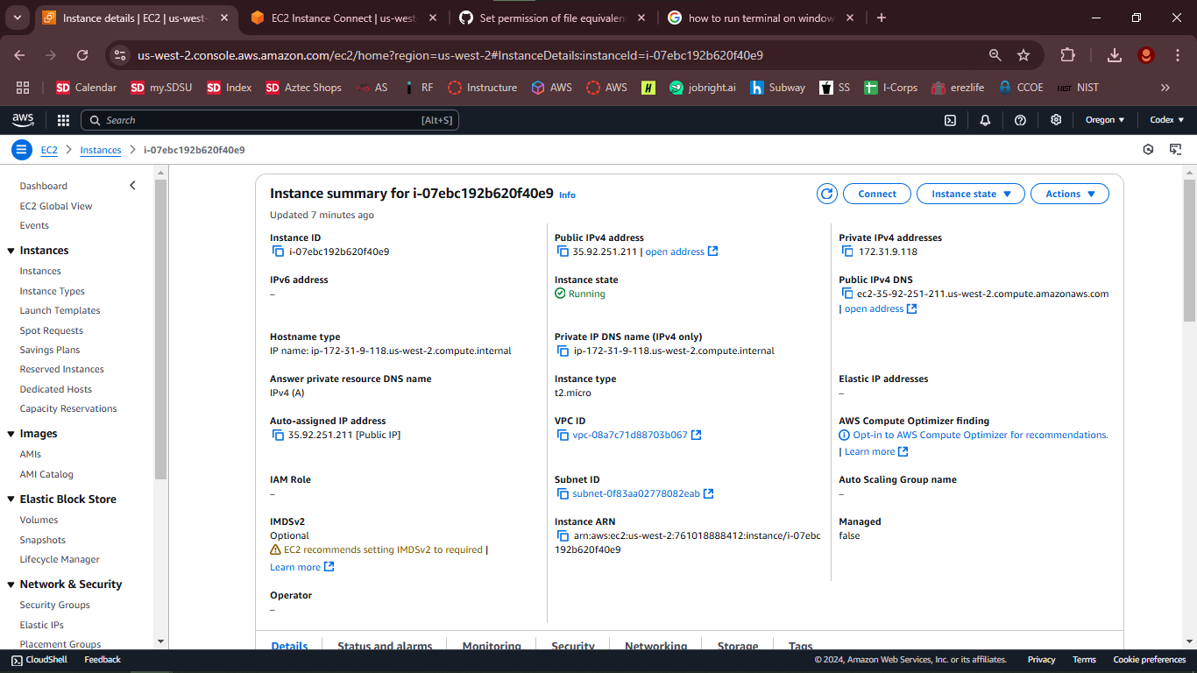Image resolution: width=1197 pixels, height=673 pixels.
Task: Open a new browser tab
Action: [882, 18]
